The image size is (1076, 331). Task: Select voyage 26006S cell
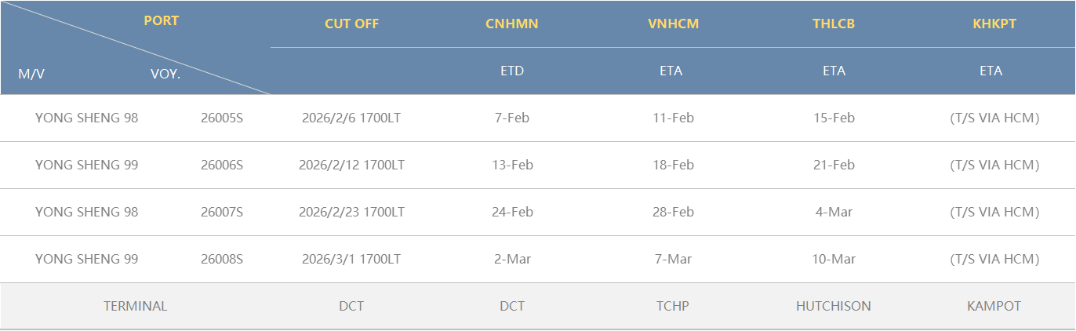(222, 165)
